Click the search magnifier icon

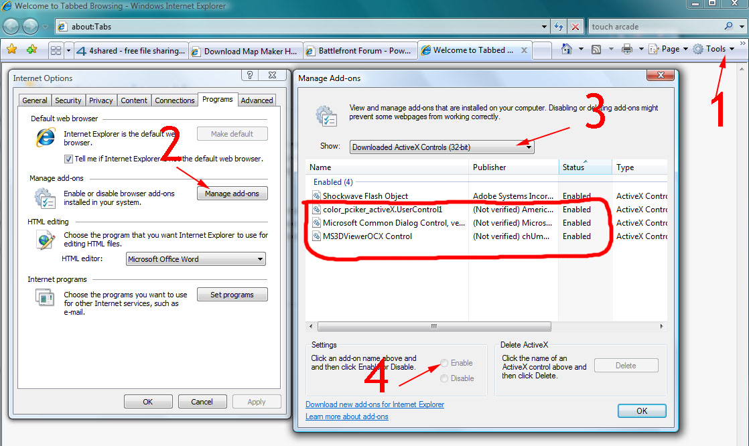(x=728, y=26)
